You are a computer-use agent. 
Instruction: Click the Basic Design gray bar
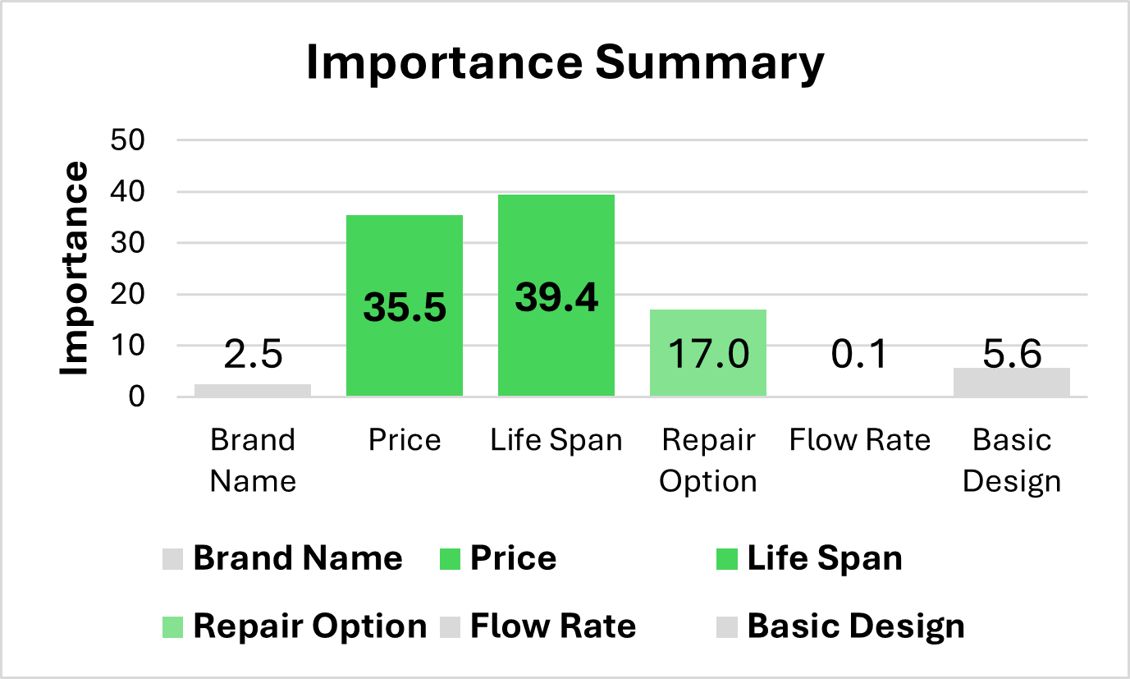[1012, 383]
